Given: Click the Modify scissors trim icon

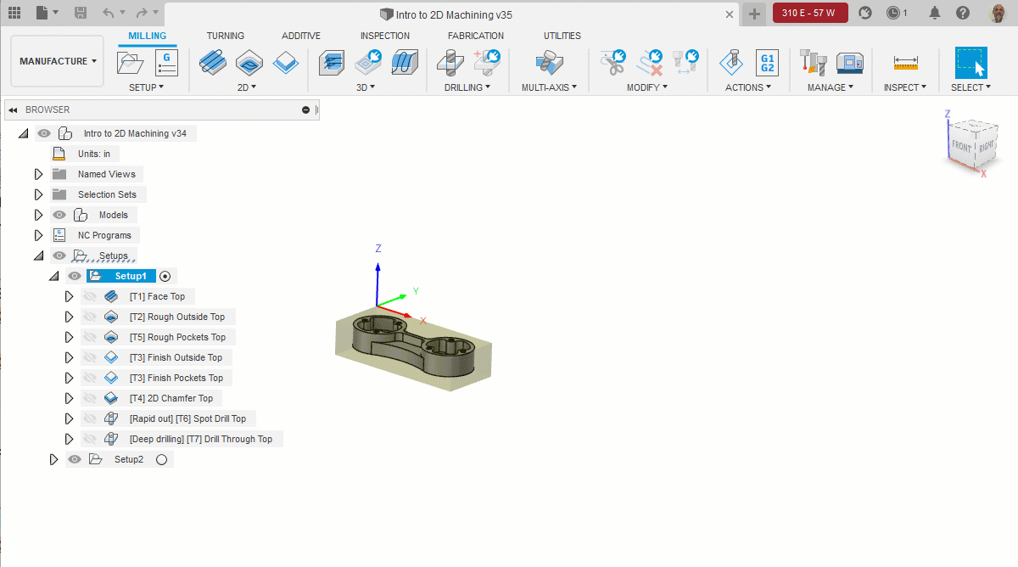Looking at the screenshot, I should 612,63.
